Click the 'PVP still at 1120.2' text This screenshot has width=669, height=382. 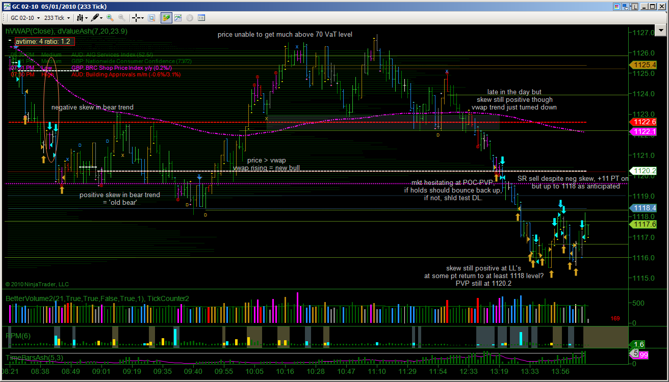(x=483, y=283)
